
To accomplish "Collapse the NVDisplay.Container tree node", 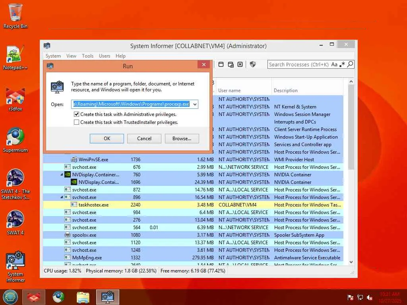I will [62, 175].
